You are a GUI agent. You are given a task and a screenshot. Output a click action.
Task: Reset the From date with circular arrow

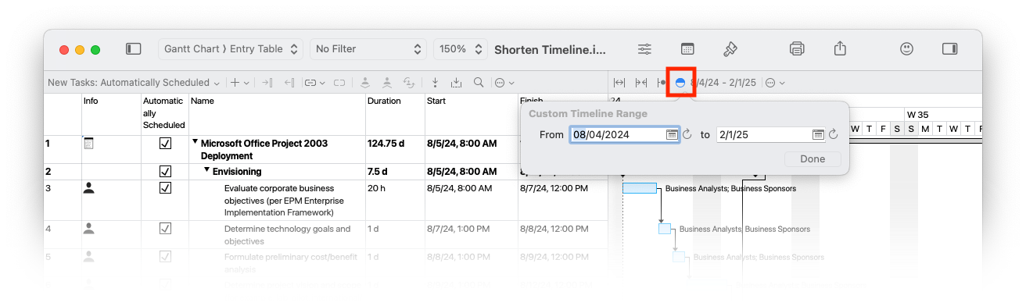(687, 134)
